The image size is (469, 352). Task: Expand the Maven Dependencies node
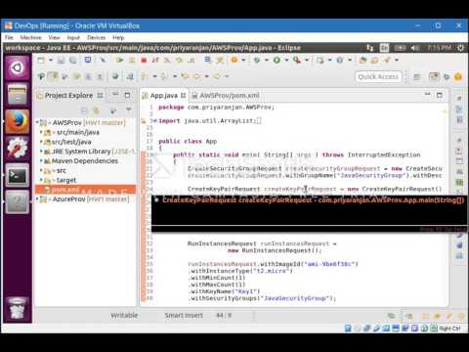click(x=41, y=161)
